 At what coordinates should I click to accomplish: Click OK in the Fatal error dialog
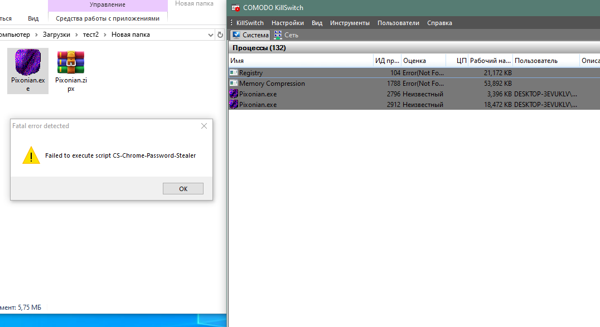(x=183, y=188)
